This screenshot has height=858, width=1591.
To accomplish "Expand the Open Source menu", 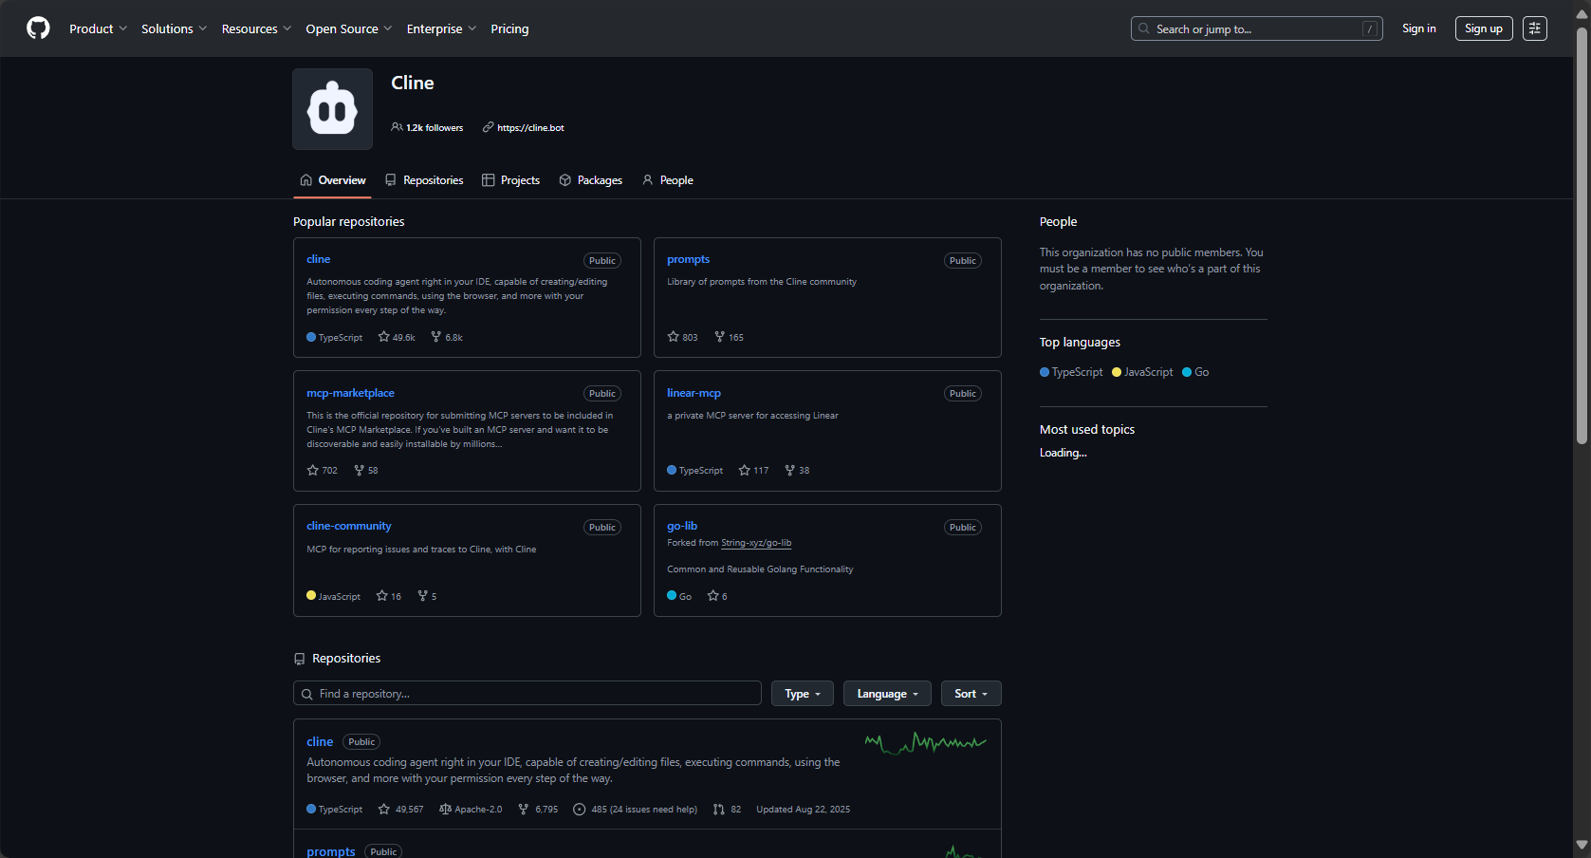I will click(x=348, y=28).
